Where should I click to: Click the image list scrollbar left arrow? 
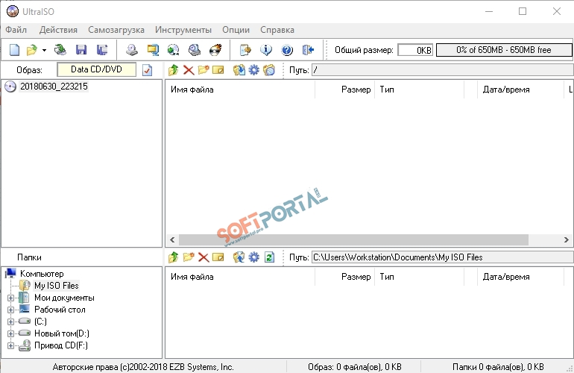point(172,240)
